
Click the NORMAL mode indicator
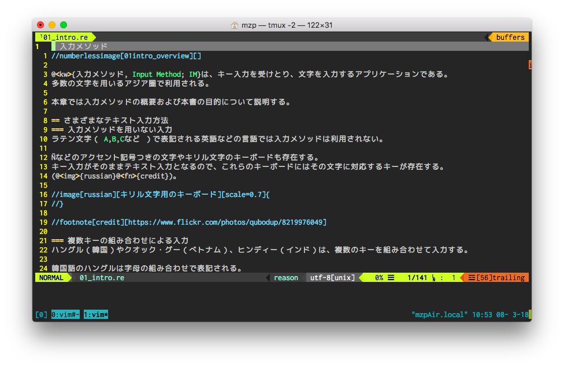(x=51, y=278)
